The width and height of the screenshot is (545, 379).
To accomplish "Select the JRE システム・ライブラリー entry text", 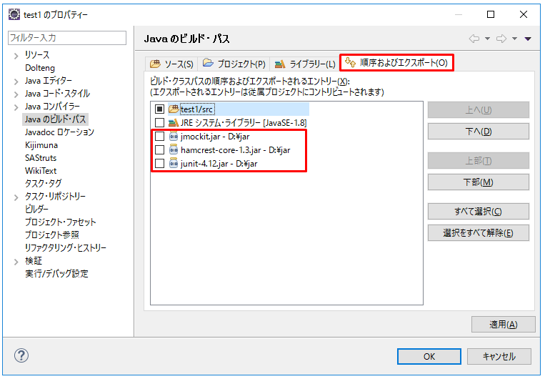I will [x=244, y=123].
